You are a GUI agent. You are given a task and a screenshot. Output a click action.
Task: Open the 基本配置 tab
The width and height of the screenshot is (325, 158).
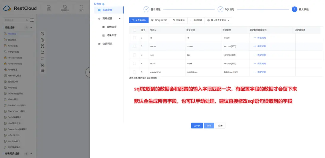tap(109, 10)
